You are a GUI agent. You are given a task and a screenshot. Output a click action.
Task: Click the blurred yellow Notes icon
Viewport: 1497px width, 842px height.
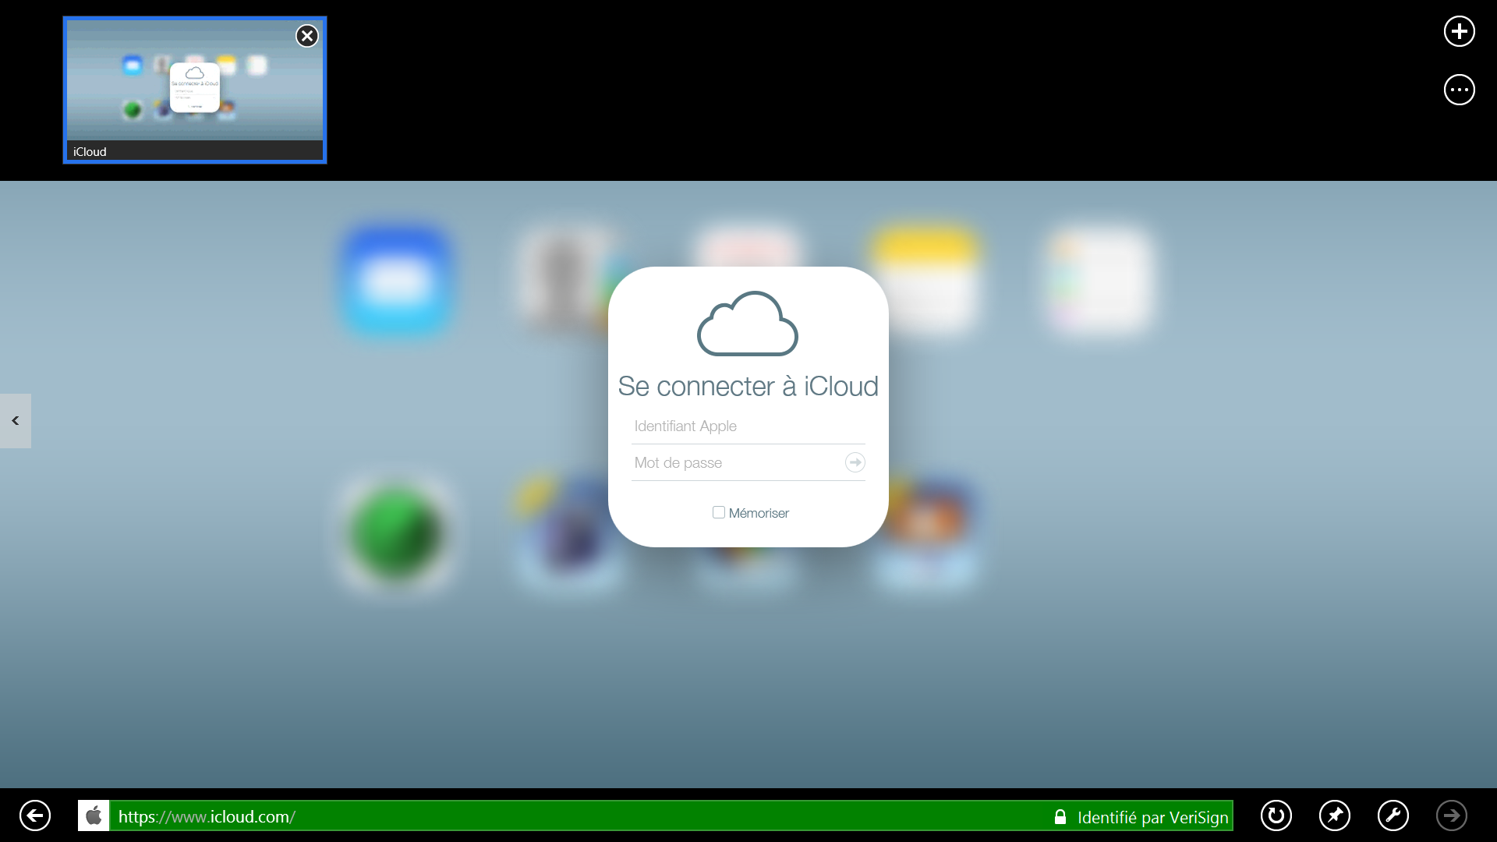pyautogui.click(x=925, y=281)
